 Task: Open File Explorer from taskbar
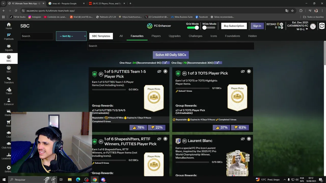[x=70, y=180]
